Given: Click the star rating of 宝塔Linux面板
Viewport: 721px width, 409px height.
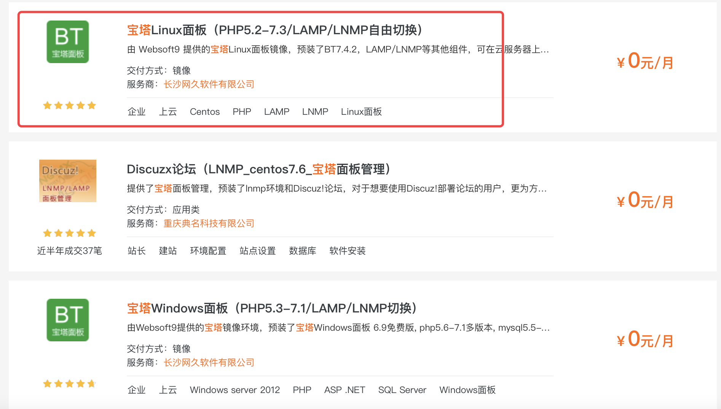Looking at the screenshot, I should 69,105.
